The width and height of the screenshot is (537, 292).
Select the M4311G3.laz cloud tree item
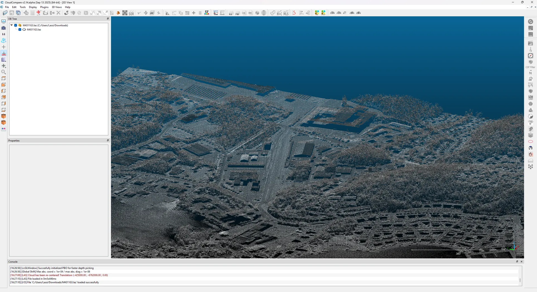(x=34, y=29)
